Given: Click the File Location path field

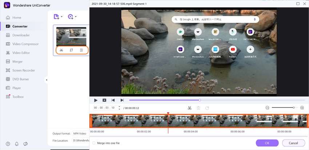Looking at the screenshot, I should (x=80, y=141).
